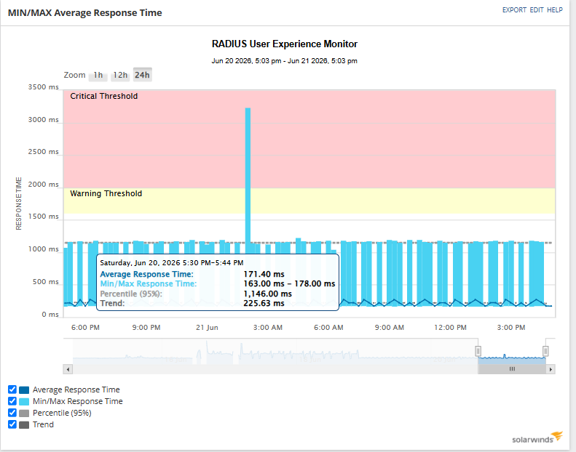Click Average Response Time legend label

pos(76,390)
